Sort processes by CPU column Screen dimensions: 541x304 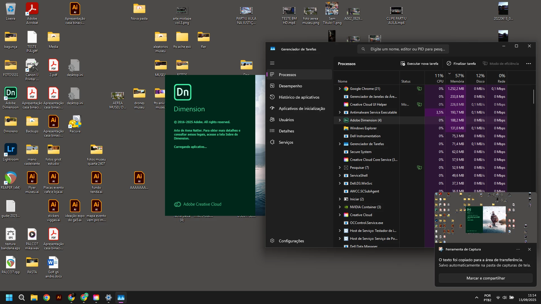pos(435,78)
